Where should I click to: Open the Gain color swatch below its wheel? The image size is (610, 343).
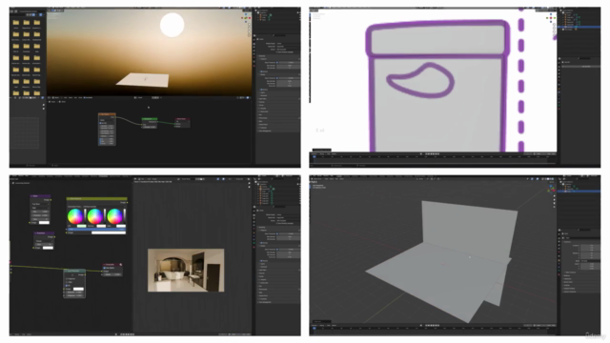[x=121, y=226]
